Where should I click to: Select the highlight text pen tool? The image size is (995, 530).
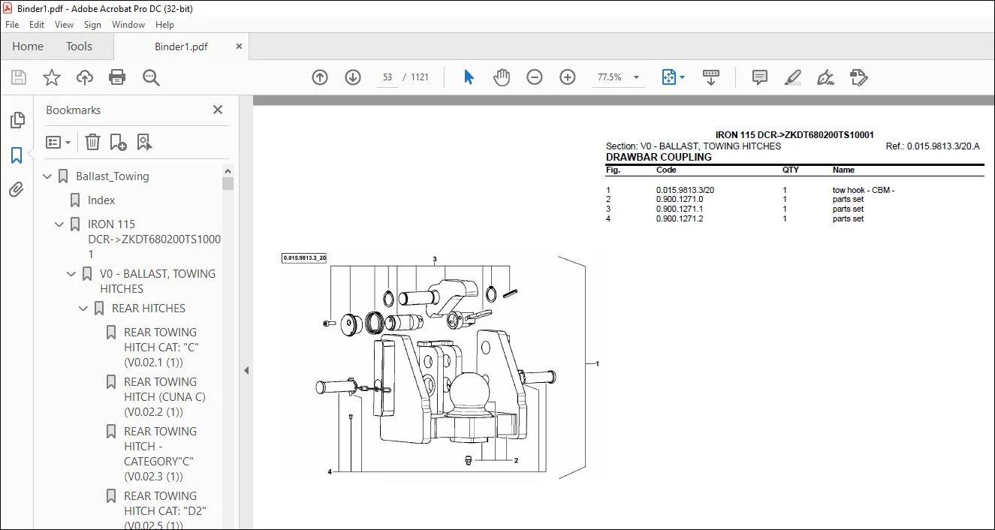[x=792, y=77]
